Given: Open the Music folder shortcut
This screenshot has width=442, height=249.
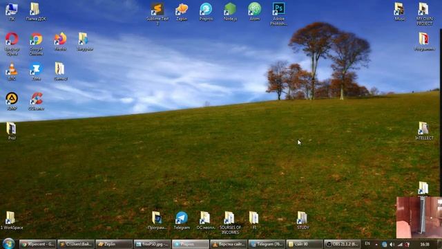Looking at the screenshot, I should [400, 12].
